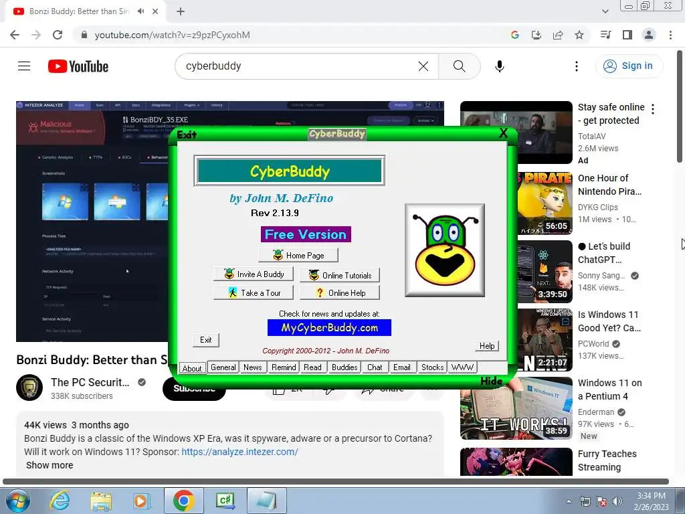Switch to the News tab
This screenshot has height=514, width=685.
click(x=252, y=367)
